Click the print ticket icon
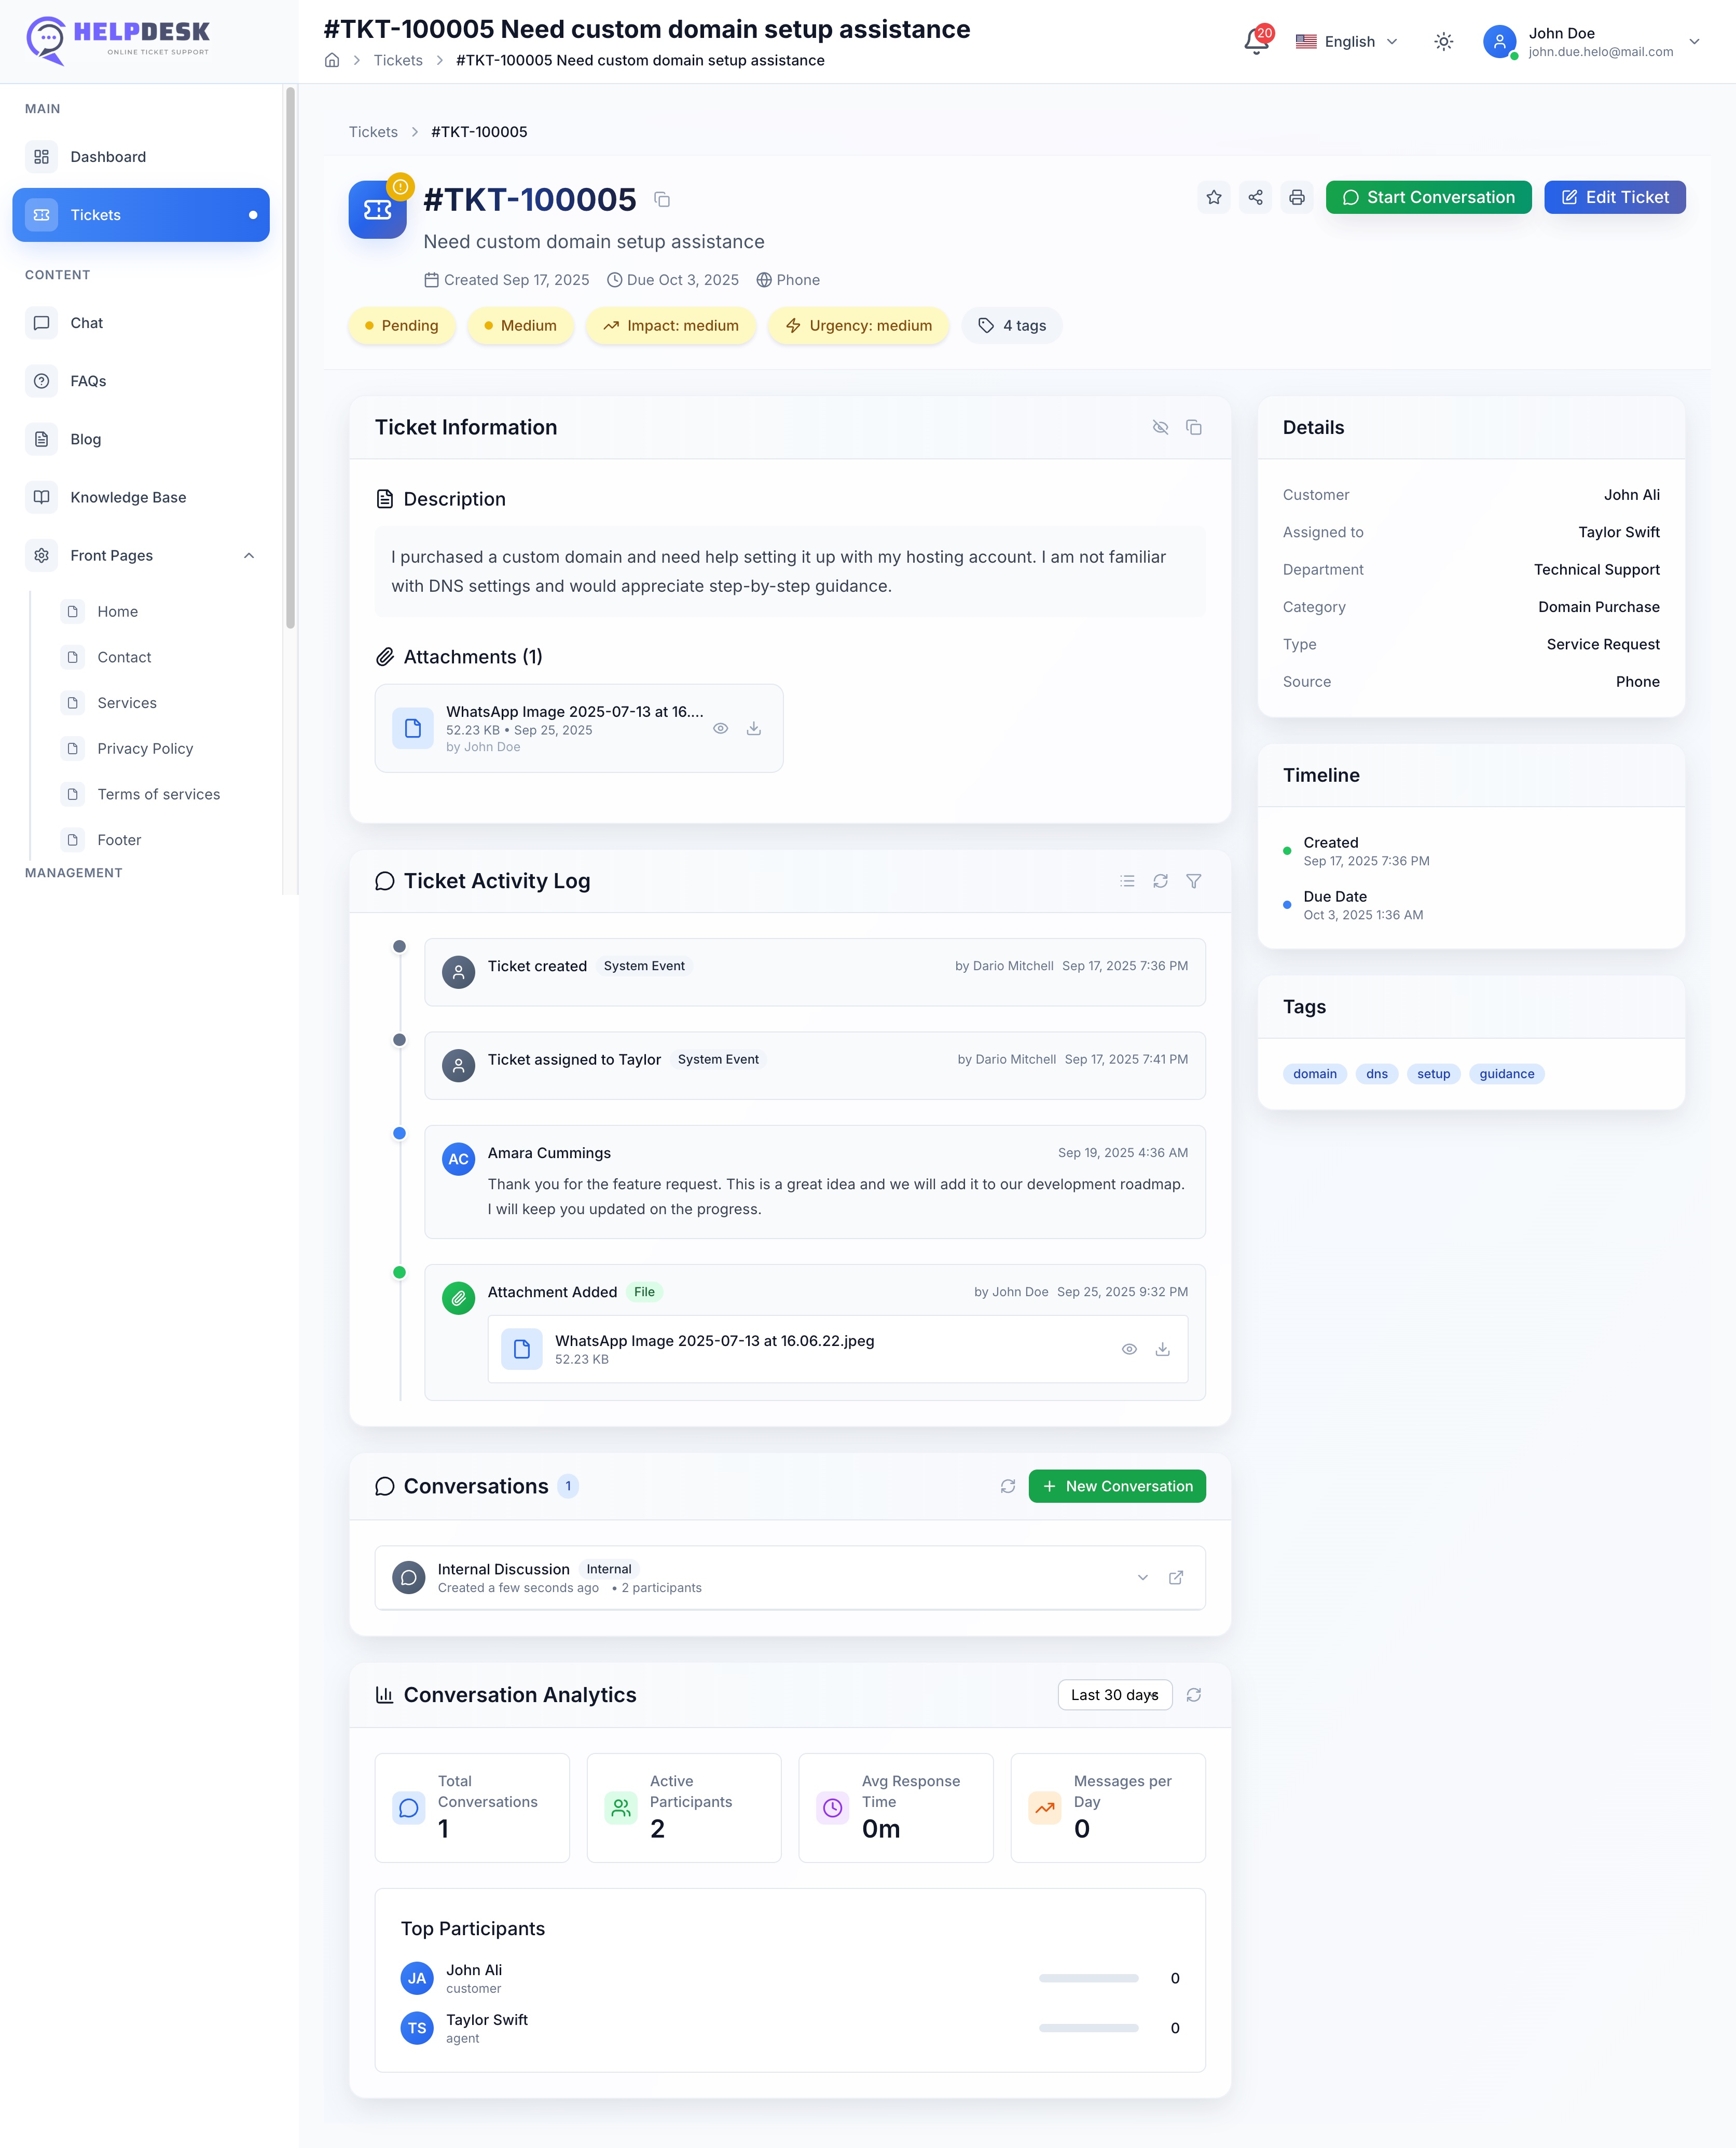Image resolution: width=1736 pixels, height=2148 pixels. tap(1296, 197)
